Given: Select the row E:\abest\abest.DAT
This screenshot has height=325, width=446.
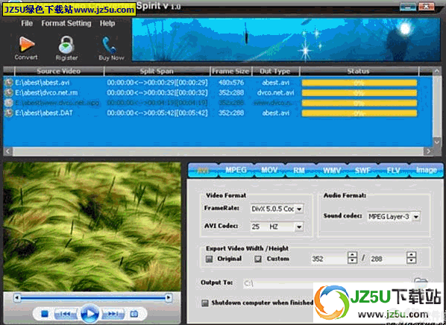Looking at the screenshot, I should pyautogui.click(x=218, y=113).
